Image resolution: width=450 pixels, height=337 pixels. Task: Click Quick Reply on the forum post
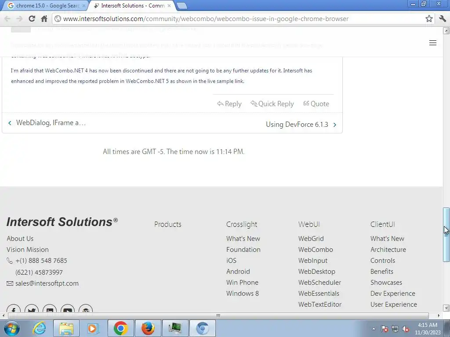tap(272, 104)
